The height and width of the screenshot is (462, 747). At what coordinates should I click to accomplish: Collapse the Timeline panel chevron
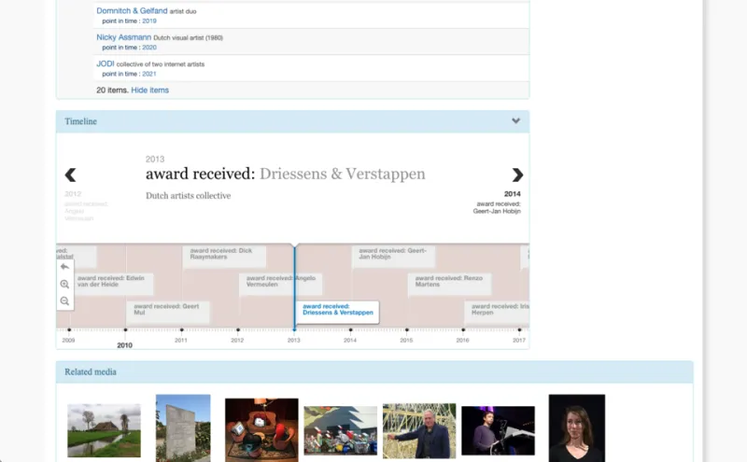tap(516, 121)
